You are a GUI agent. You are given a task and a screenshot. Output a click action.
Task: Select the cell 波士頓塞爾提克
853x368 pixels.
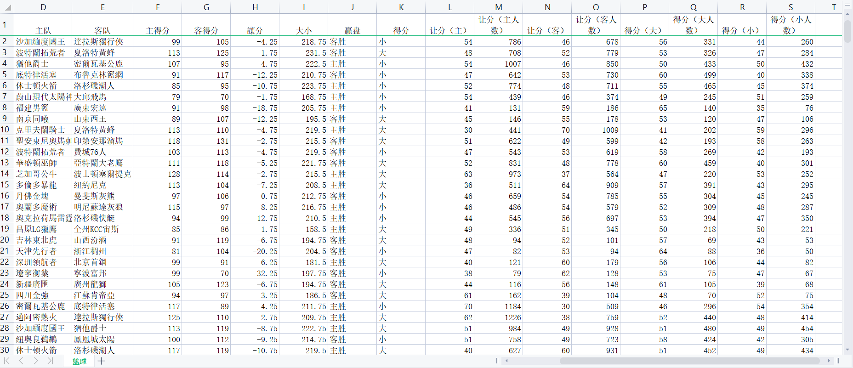point(102,174)
